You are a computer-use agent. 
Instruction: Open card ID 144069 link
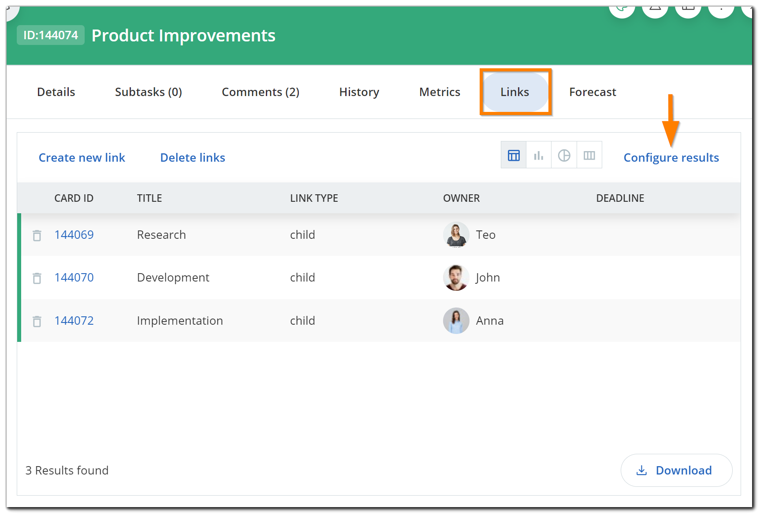(74, 234)
